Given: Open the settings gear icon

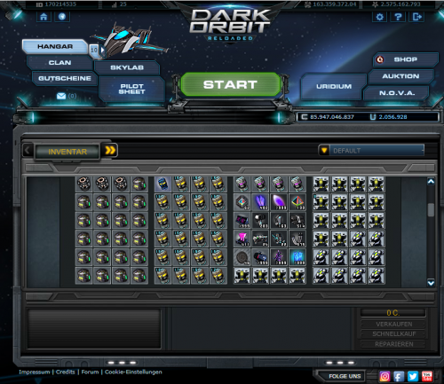Looking at the screenshot, I should (x=379, y=17).
